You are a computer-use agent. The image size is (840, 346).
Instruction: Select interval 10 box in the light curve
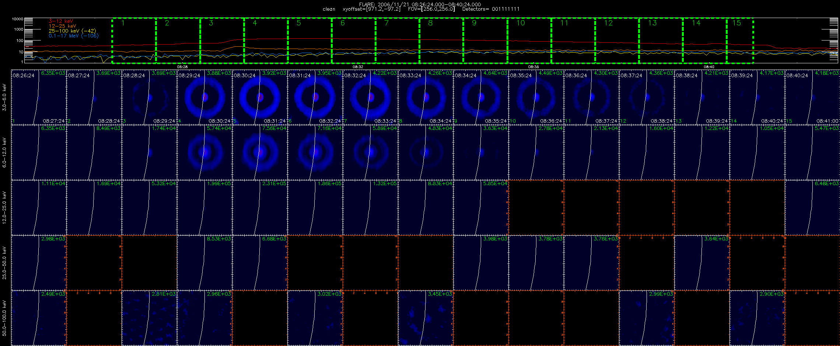tap(529, 40)
